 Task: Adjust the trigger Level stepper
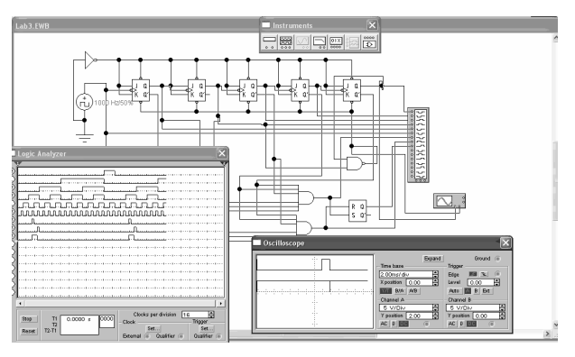tap(496, 282)
